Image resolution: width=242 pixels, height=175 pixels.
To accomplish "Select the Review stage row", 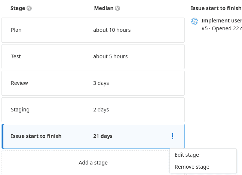I will tap(93, 83).
